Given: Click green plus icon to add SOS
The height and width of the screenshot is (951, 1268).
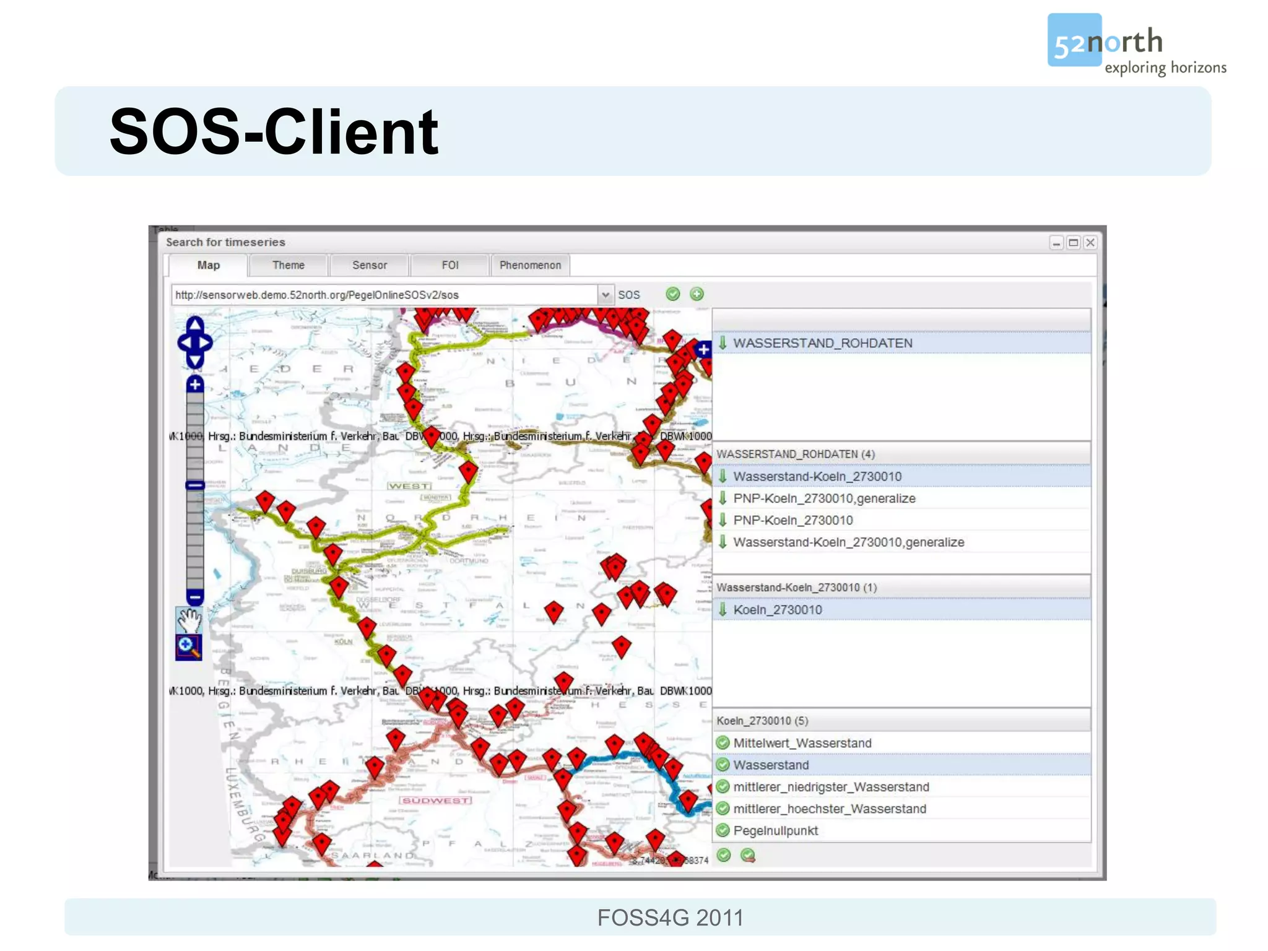Looking at the screenshot, I should pyautogui.click(x=697, y=294).
